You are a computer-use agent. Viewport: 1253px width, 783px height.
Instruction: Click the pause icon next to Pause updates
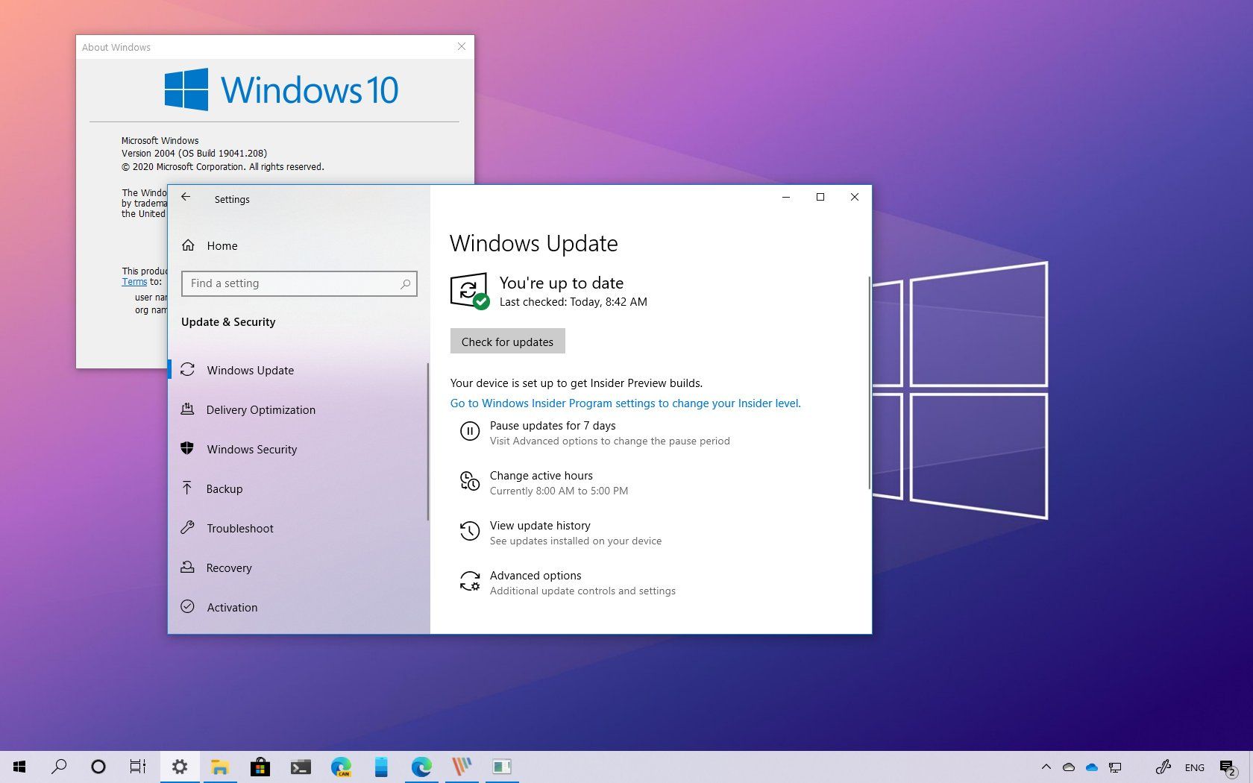pyautogui.click(x=470, y=430)
